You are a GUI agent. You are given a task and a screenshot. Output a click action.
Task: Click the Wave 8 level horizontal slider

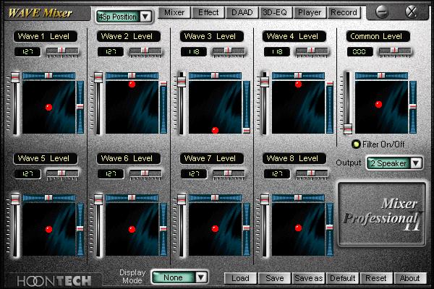coord(312,174)
